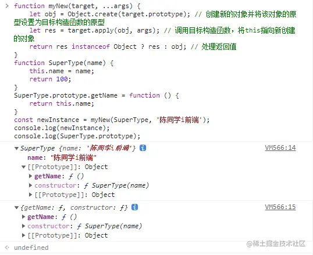This screenshot has width=313, height=255.
Task: Expand nested [[Prototype]]: Object in first log
Action: [x=30, y=195]
